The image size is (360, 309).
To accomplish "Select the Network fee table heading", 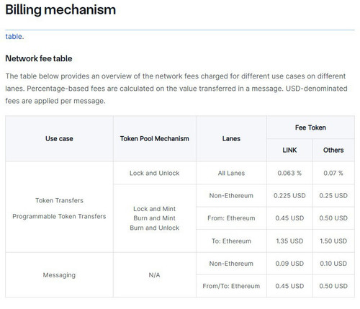I will [39, 58].
